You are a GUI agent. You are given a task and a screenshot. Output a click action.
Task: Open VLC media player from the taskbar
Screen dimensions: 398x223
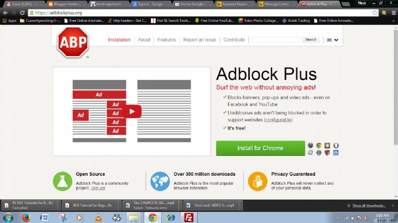(99, 218)
